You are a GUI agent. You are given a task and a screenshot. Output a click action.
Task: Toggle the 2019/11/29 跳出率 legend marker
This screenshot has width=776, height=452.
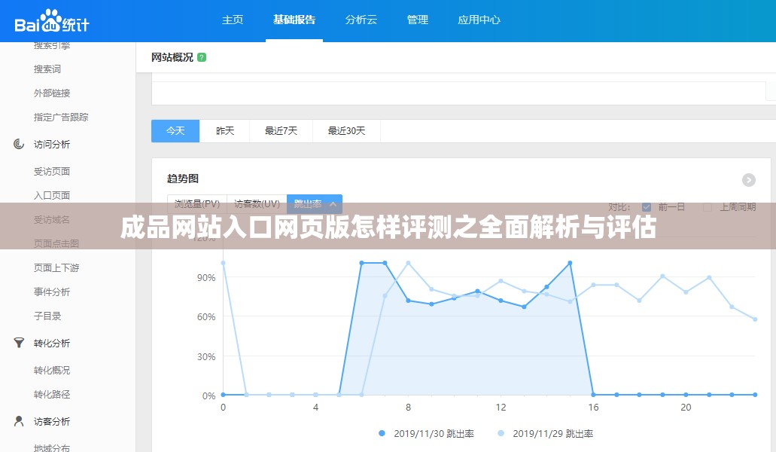(x=501, y=433)
